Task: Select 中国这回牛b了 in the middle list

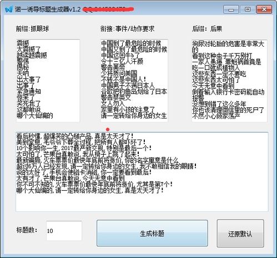Action: (x=120, y=55)
